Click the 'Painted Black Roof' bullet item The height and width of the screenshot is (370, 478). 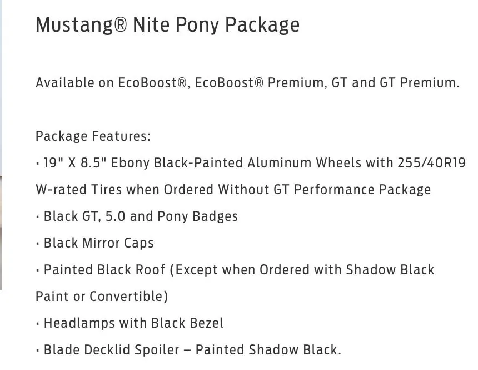click(x=235, y=270)
